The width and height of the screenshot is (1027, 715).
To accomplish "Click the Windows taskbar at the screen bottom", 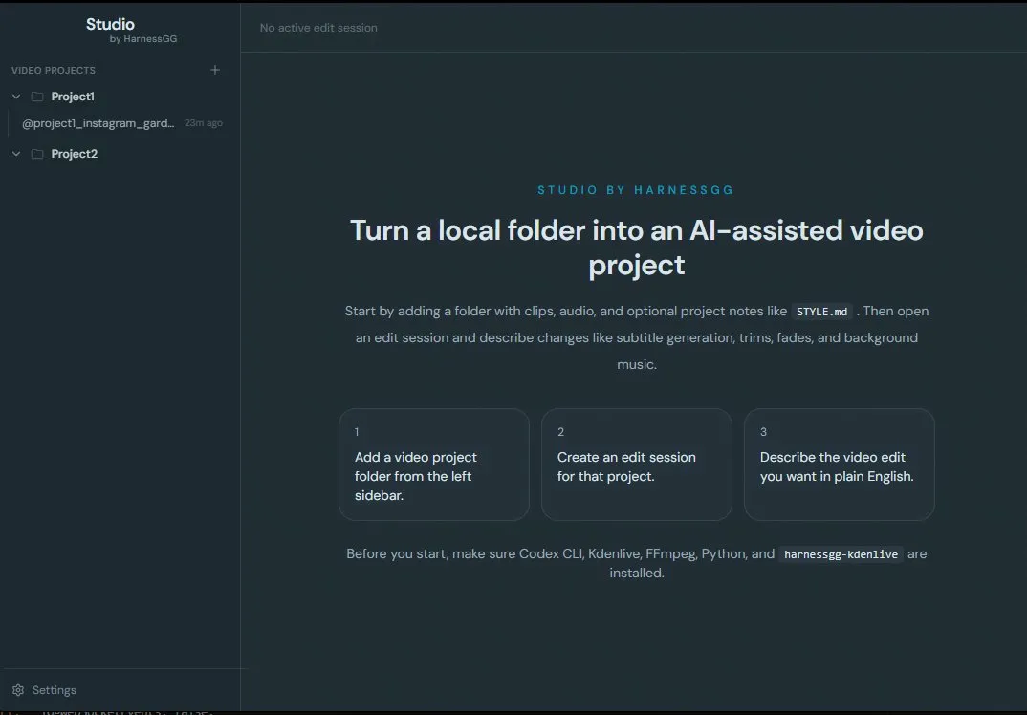I will [513, 711].
